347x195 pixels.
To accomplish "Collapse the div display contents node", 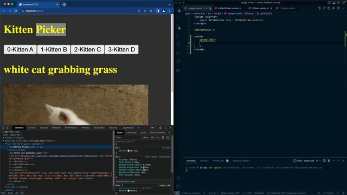I will coord(6,144).
